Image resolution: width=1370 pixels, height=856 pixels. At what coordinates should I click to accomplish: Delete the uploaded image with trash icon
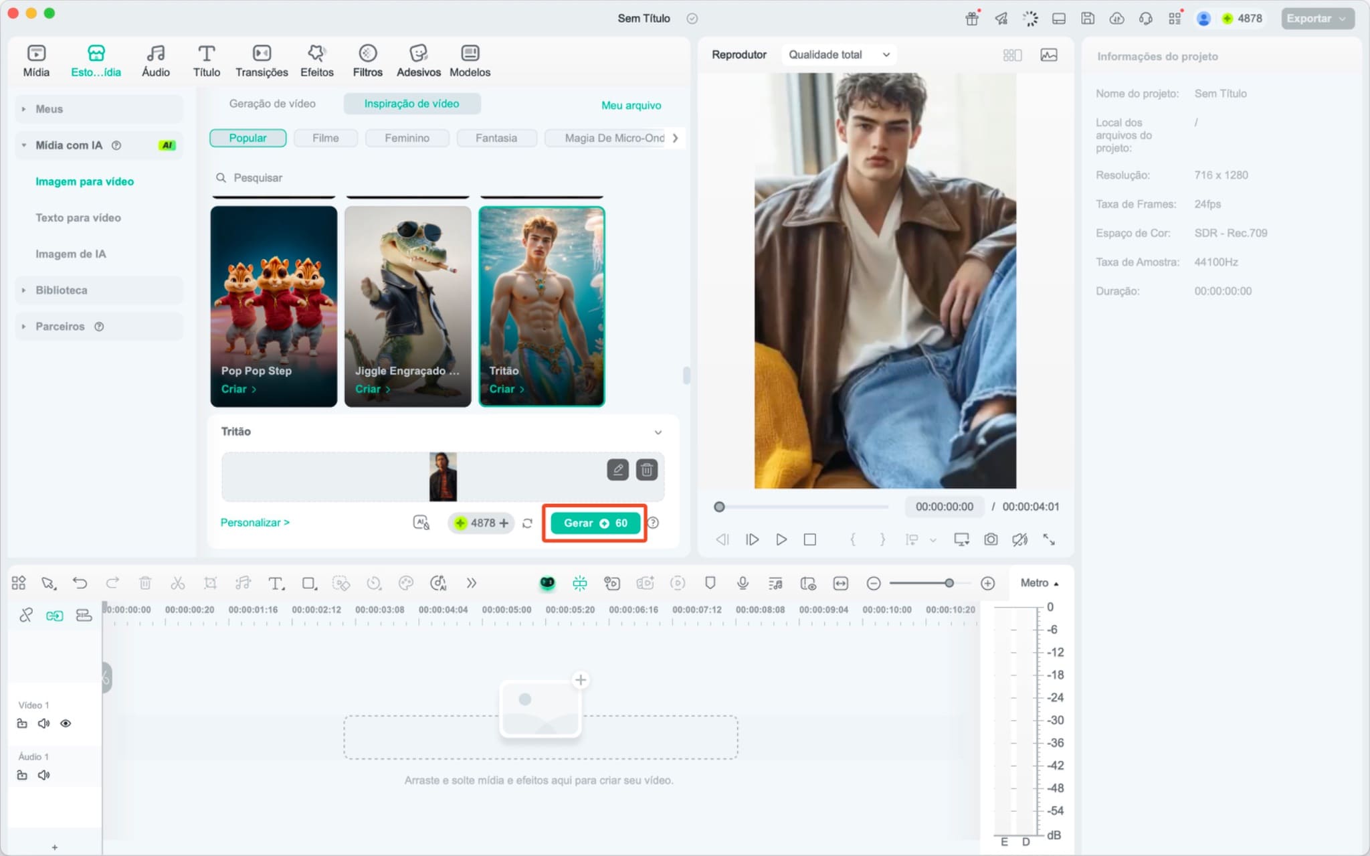tap(646, 470)
